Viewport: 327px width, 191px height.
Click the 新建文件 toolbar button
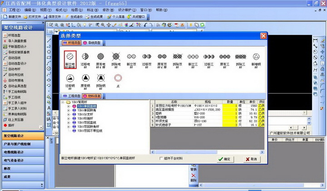[12, 17]
